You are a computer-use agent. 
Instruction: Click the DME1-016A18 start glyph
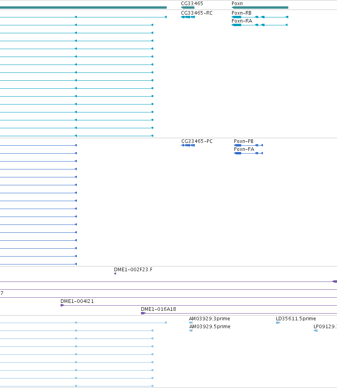click(x=143, y=313)
